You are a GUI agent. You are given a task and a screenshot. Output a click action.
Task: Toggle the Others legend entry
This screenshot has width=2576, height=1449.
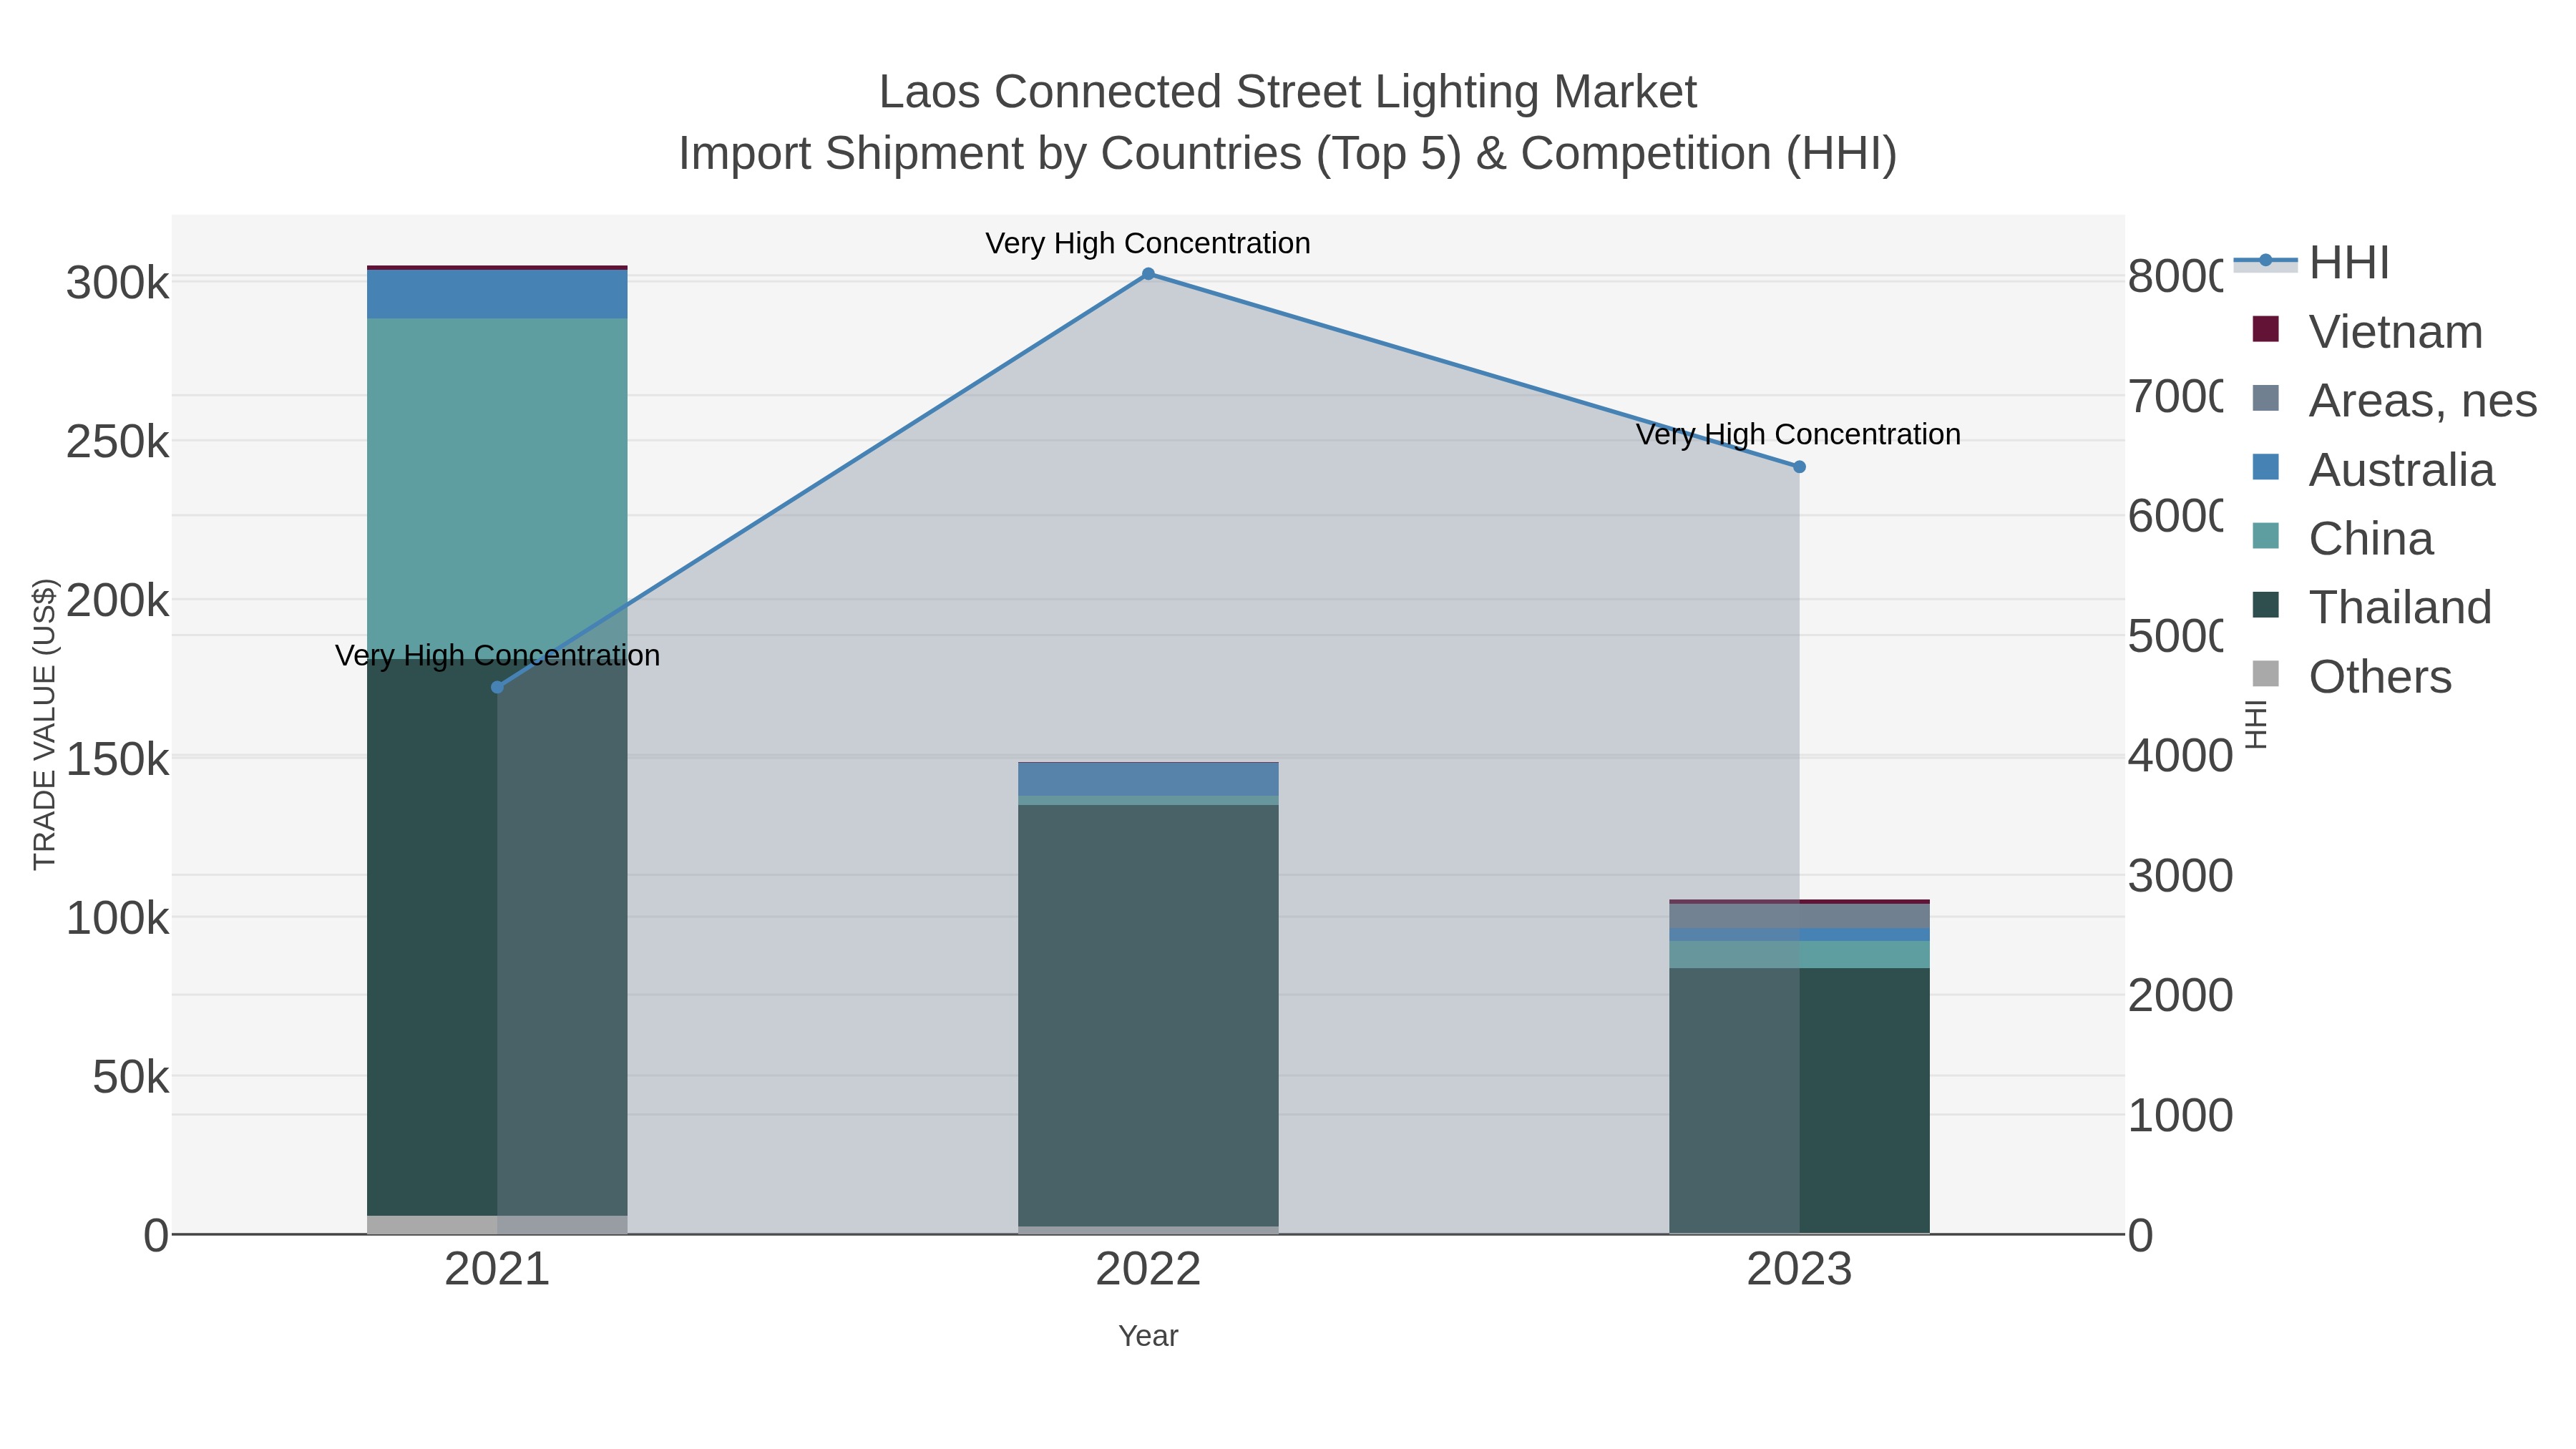(x=2351, y=676)
